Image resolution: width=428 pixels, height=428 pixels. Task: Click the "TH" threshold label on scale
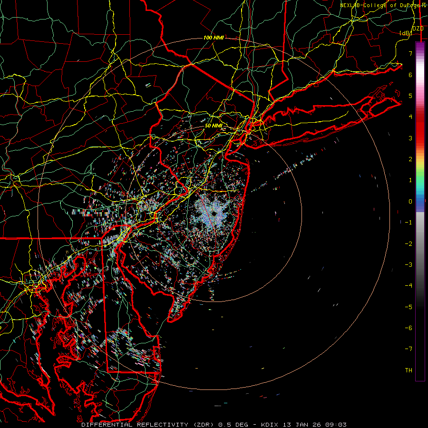[x=409, y=370]
